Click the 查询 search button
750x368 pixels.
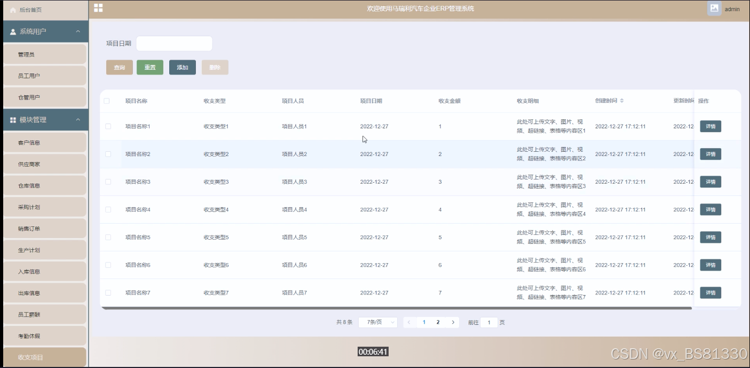(120, 68)
